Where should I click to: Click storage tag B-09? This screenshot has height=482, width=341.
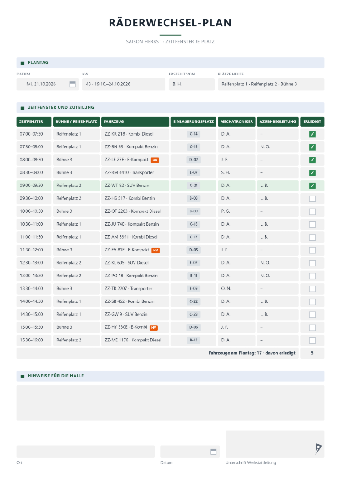point(193,211)
